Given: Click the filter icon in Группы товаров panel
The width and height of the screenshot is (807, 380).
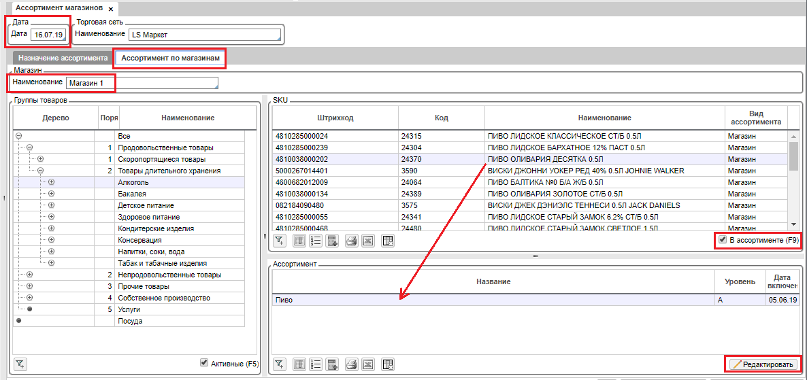Looking at the screenshot, I should [20, 364].
